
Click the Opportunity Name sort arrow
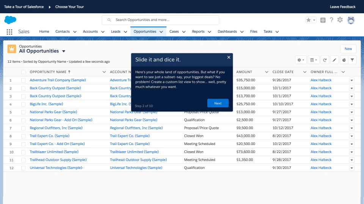click(69, 72)
